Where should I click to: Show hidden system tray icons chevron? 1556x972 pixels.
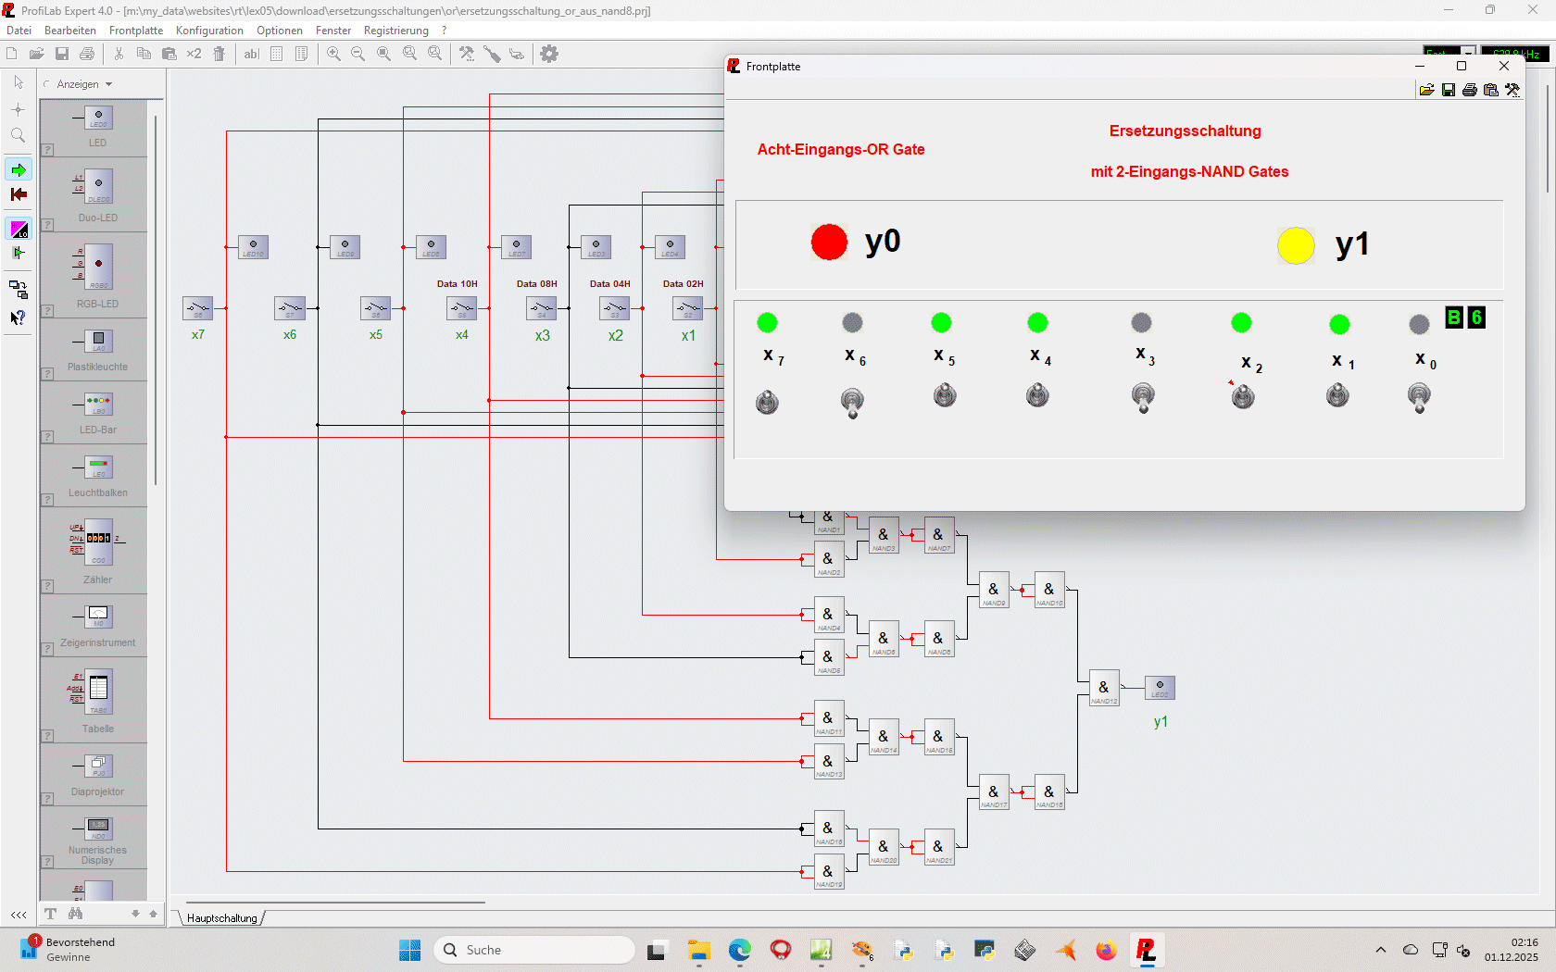(1381, 950)
